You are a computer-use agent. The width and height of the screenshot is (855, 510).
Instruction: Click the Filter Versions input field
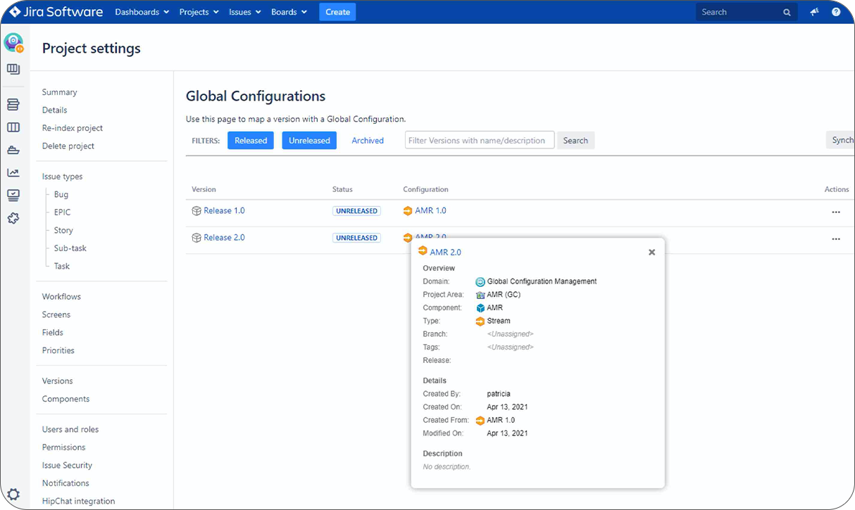(x=479, y=141)
